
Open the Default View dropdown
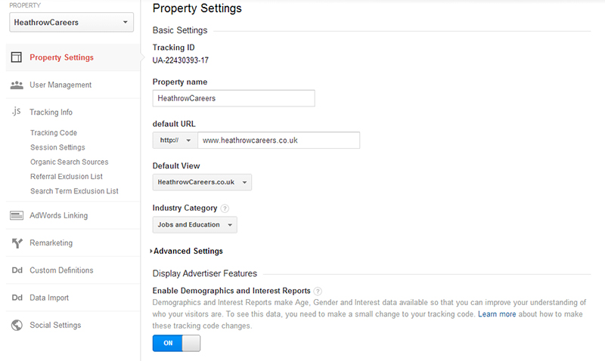click(x=202, y=182)
